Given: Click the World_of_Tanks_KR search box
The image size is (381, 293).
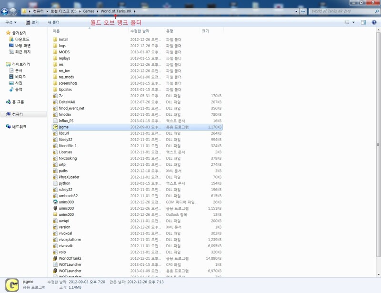Looking at the screenshot, I should click(344, 11).
